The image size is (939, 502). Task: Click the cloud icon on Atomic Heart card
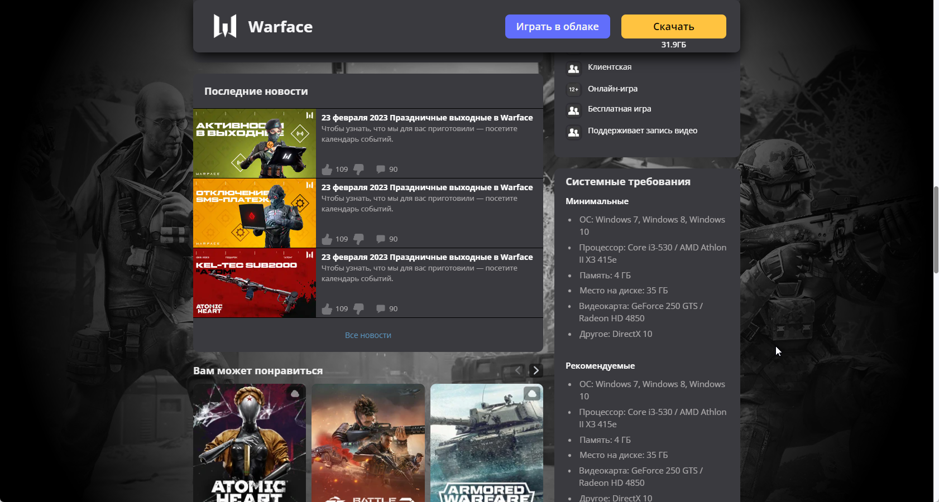point(295,394)
